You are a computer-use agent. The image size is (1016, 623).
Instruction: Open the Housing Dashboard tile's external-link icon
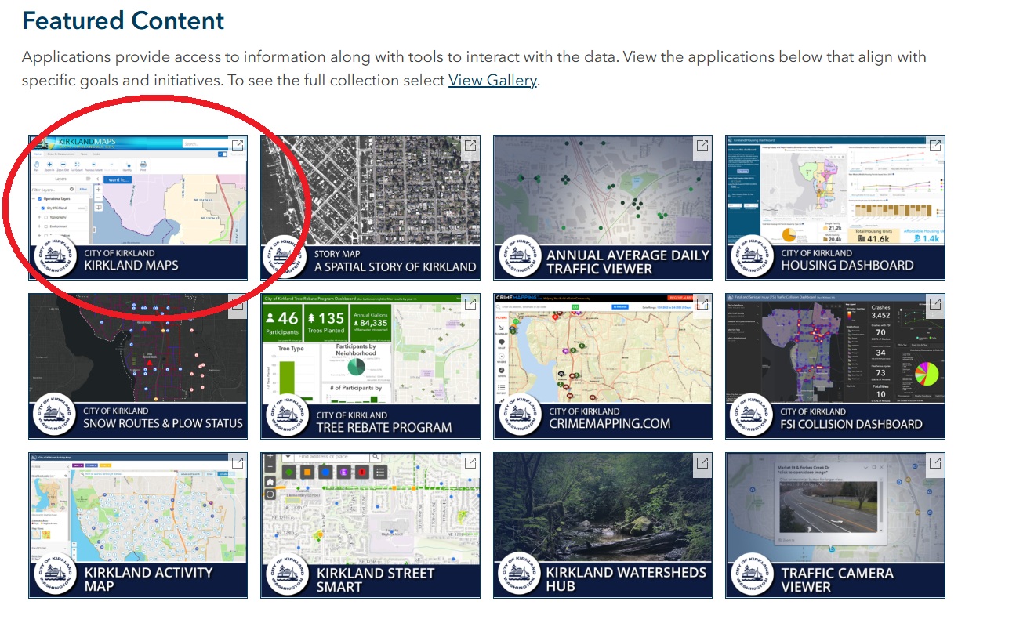pyautogui.click(x=934, y=146)
